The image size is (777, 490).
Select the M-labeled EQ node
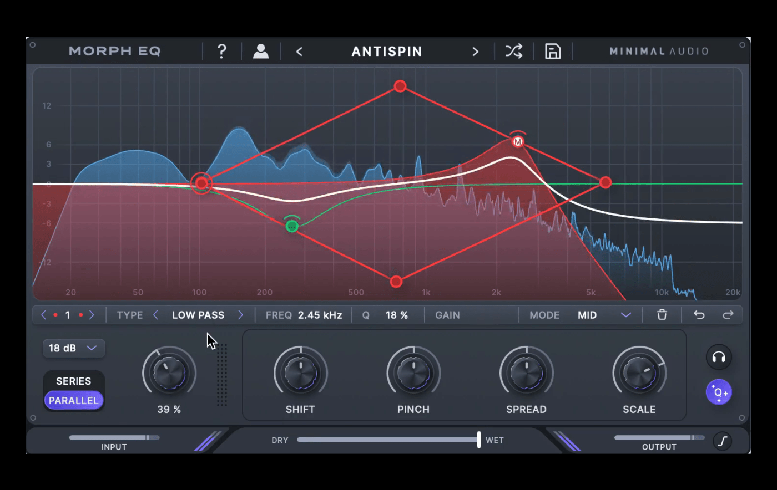pos(518,142)
